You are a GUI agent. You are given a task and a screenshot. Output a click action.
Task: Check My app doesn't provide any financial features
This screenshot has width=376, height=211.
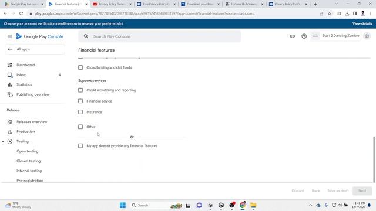point(80,146)
